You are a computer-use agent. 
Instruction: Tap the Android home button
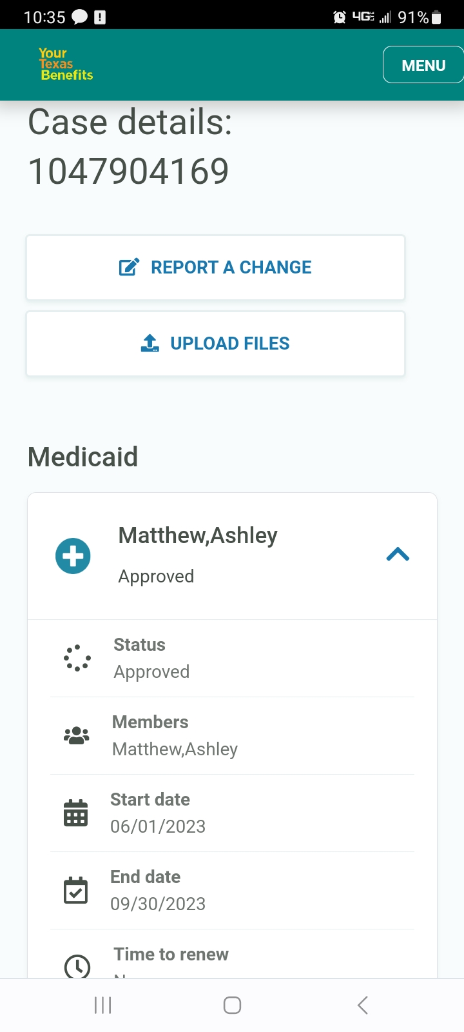pyautogui.click(x=232, y=1005)
